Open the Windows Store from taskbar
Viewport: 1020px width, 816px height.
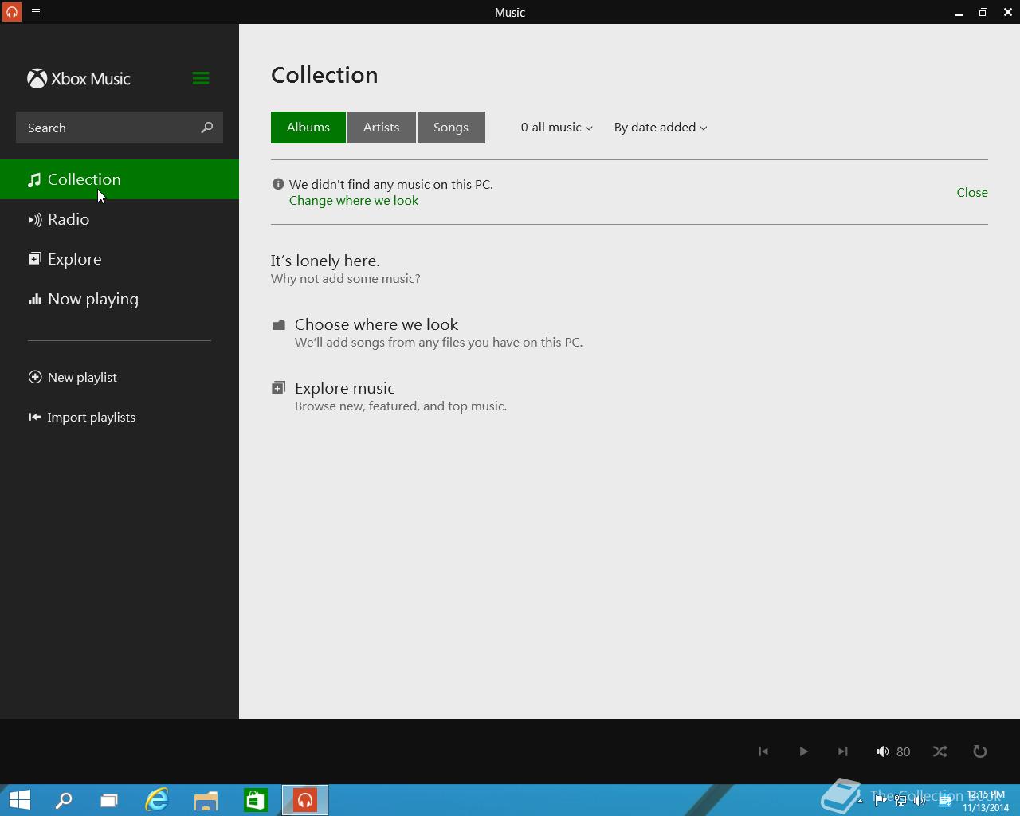pos(255,800)
